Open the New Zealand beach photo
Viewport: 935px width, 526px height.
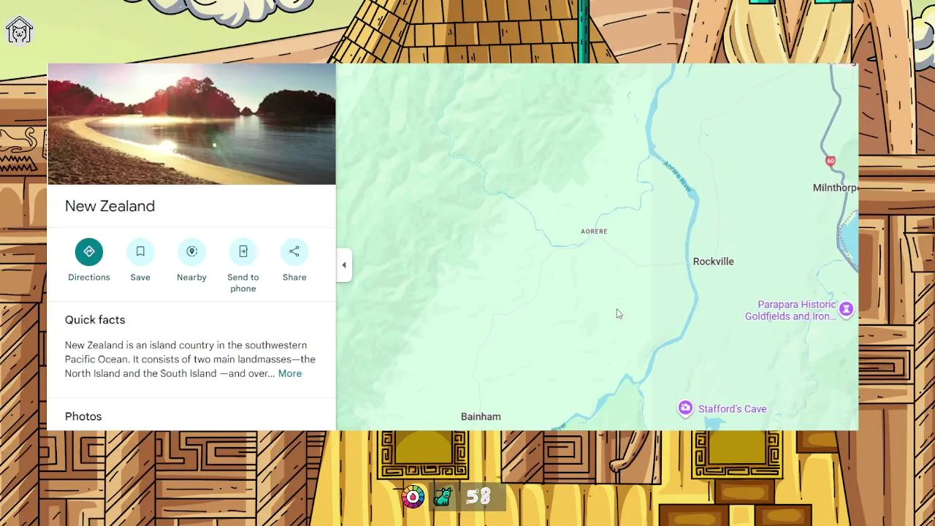coord(191,124)
